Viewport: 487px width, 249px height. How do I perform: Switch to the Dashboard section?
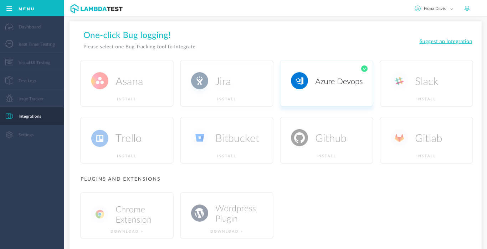pos(29,27)
